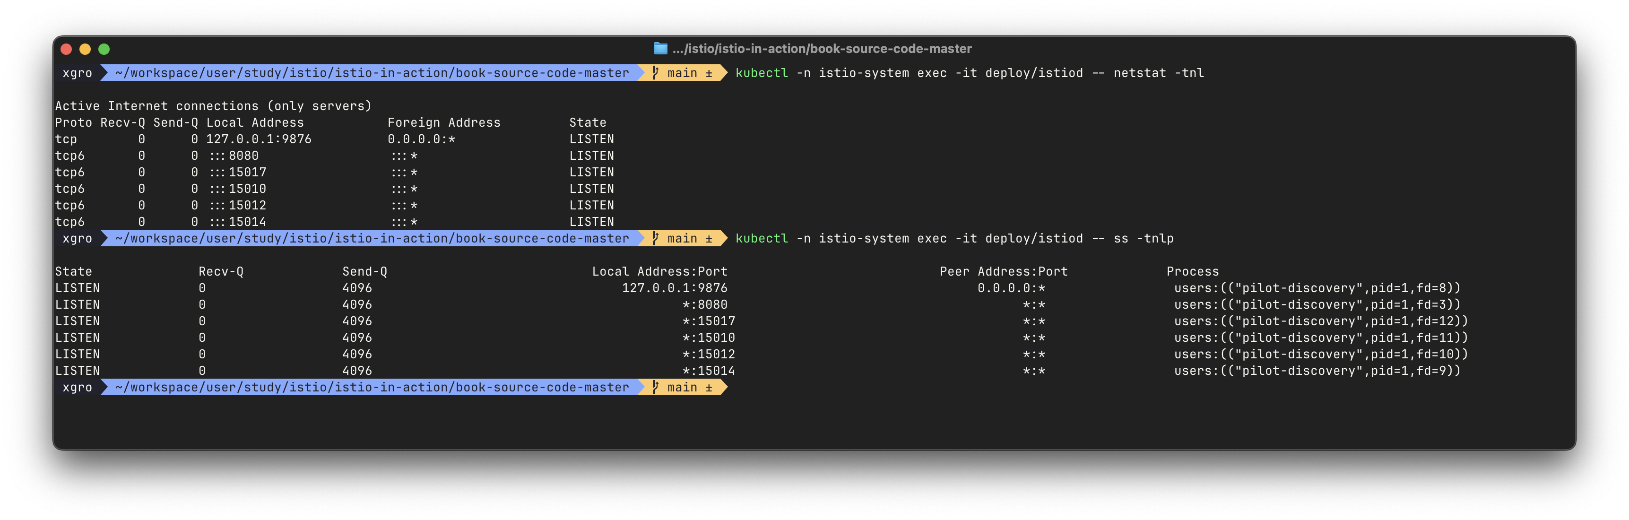Click ss local address *:15014
Image resolution: width=1629 pixels, height=520 pixels.
[709, 371]
